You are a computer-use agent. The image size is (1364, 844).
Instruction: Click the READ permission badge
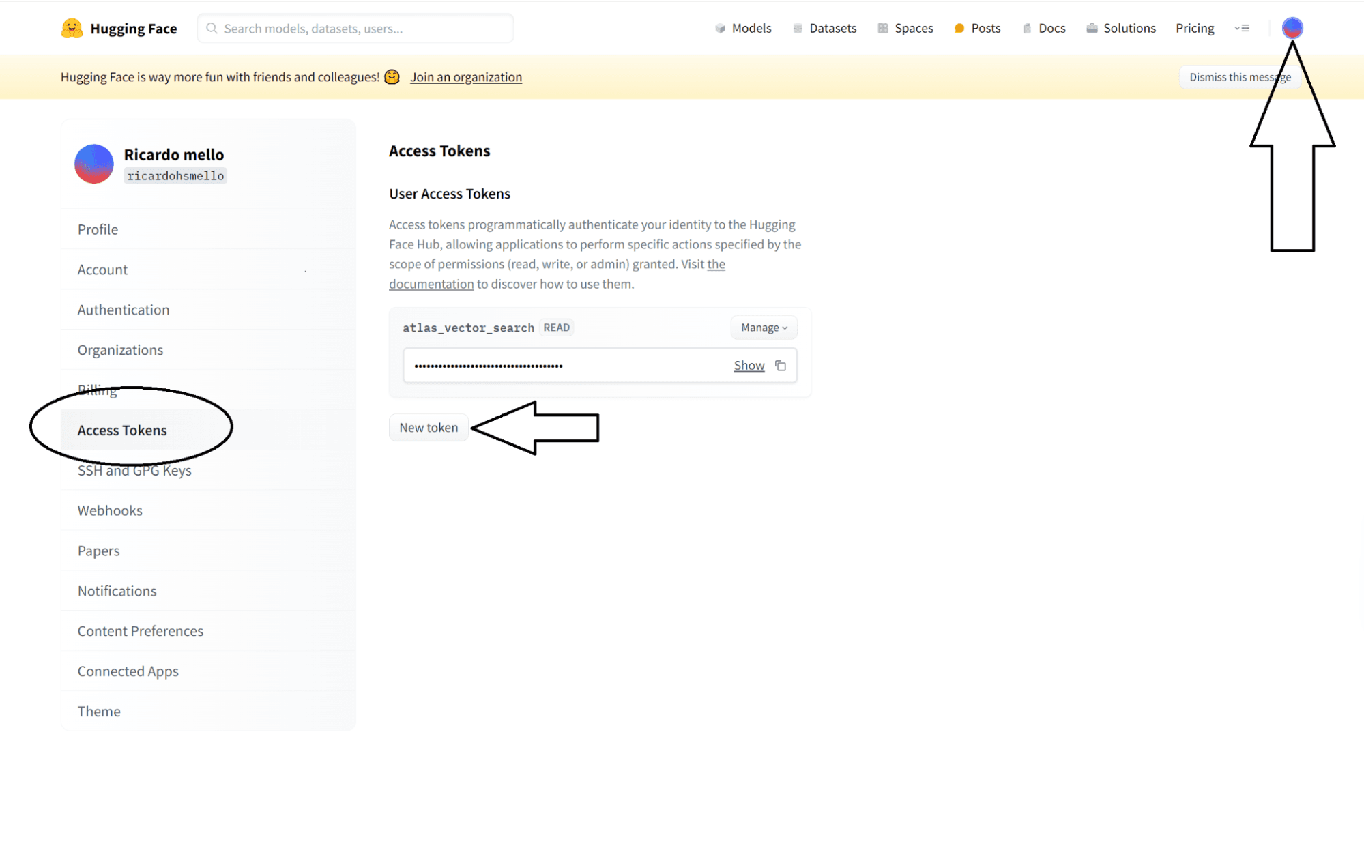pos(556,328)
